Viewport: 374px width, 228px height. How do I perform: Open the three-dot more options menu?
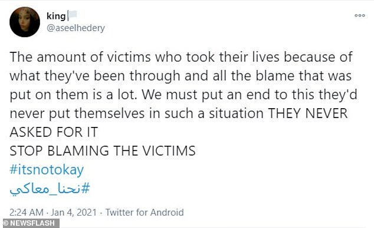click(360, 15)
